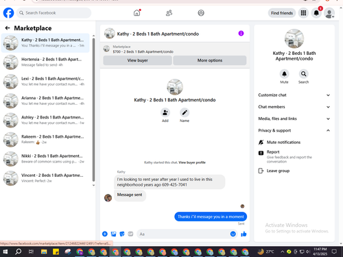This screenshot has width=343, height=257.
Task: Open the emoji picker smiley icon
Action: 233,234
